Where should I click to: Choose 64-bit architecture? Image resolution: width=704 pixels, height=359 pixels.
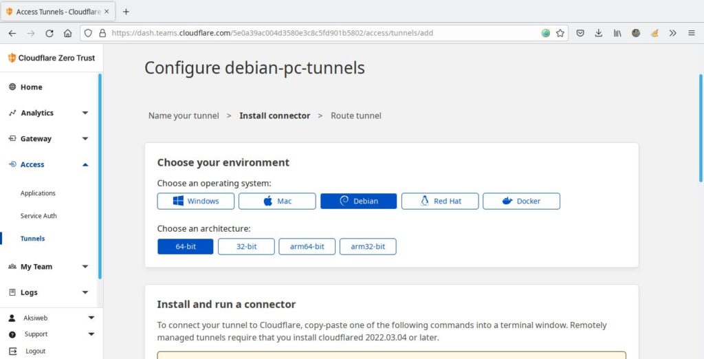tap(186, 247)
